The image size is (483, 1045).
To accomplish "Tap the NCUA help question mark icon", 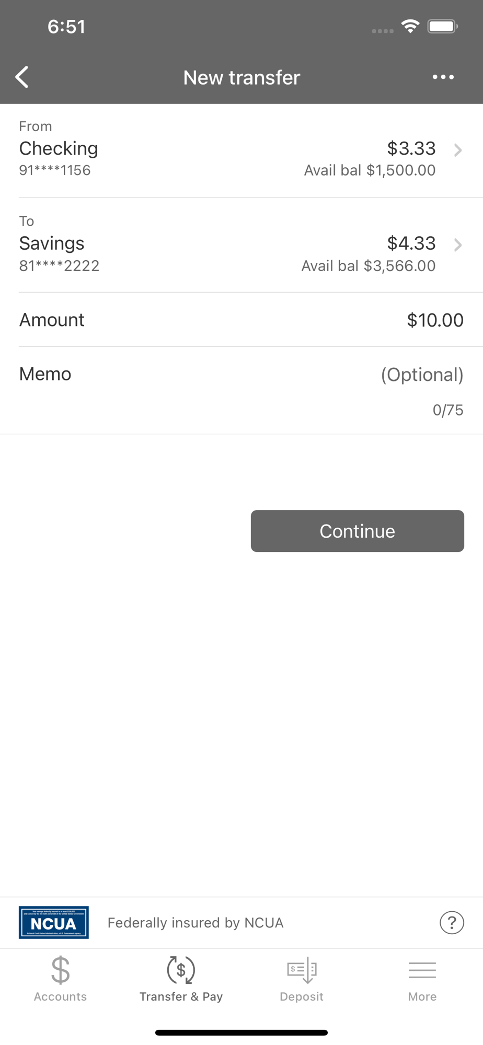I will pos(452,922).
